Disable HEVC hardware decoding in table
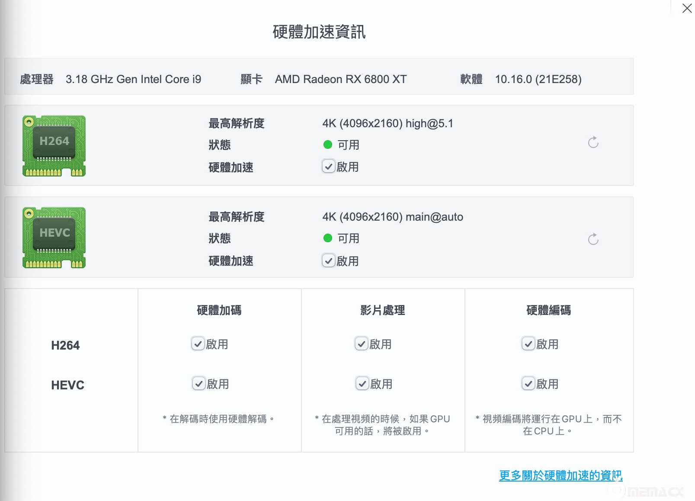 (199, 384)
